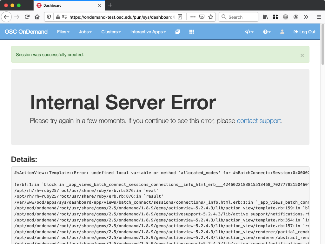
Task: Open the Help question-mark dropdown
Action: pos(267,32)
